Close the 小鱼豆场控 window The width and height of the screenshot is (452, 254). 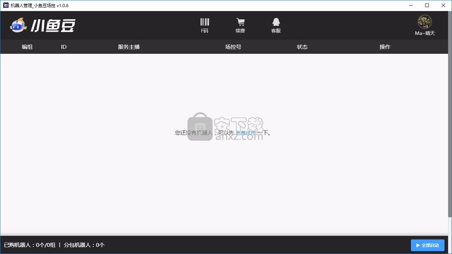pos(443,5)
